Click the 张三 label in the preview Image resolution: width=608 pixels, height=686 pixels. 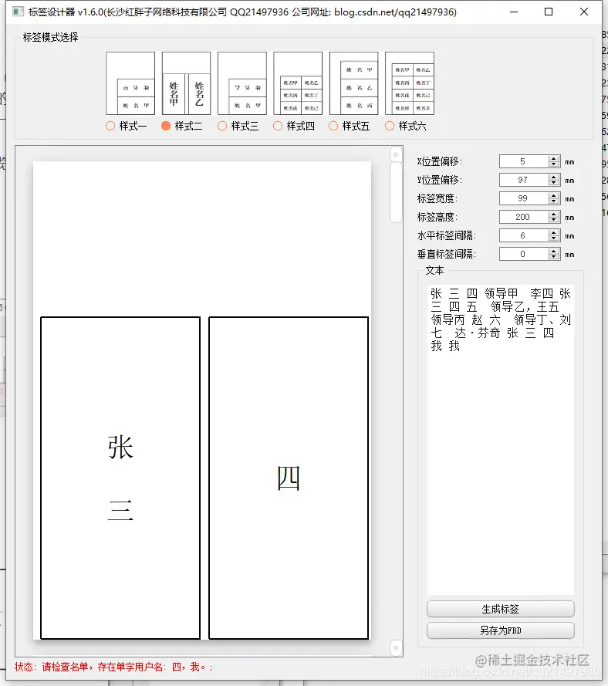coord(120,478)
